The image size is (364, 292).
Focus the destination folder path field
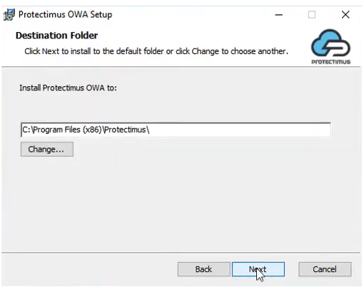(x=176, y=130)
